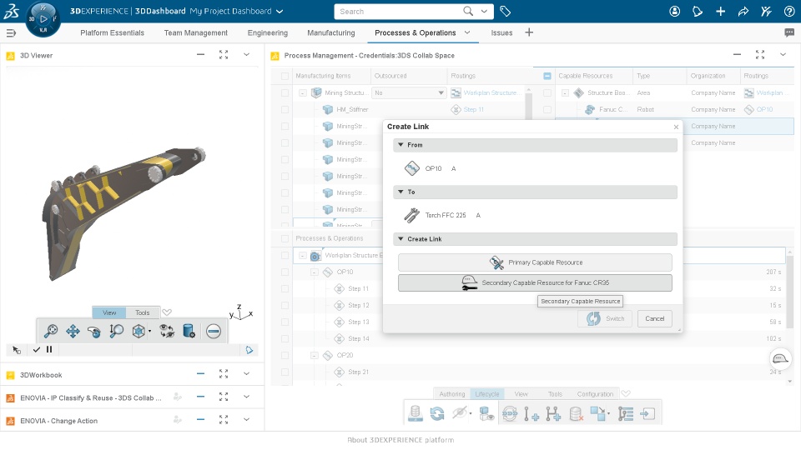Check the Processes & Operations header checkbox

[285, 238]
